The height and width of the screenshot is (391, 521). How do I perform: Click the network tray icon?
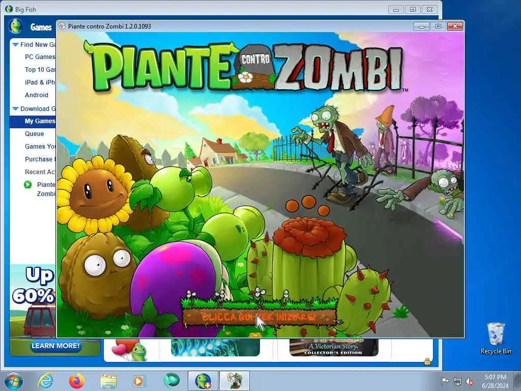457,381
